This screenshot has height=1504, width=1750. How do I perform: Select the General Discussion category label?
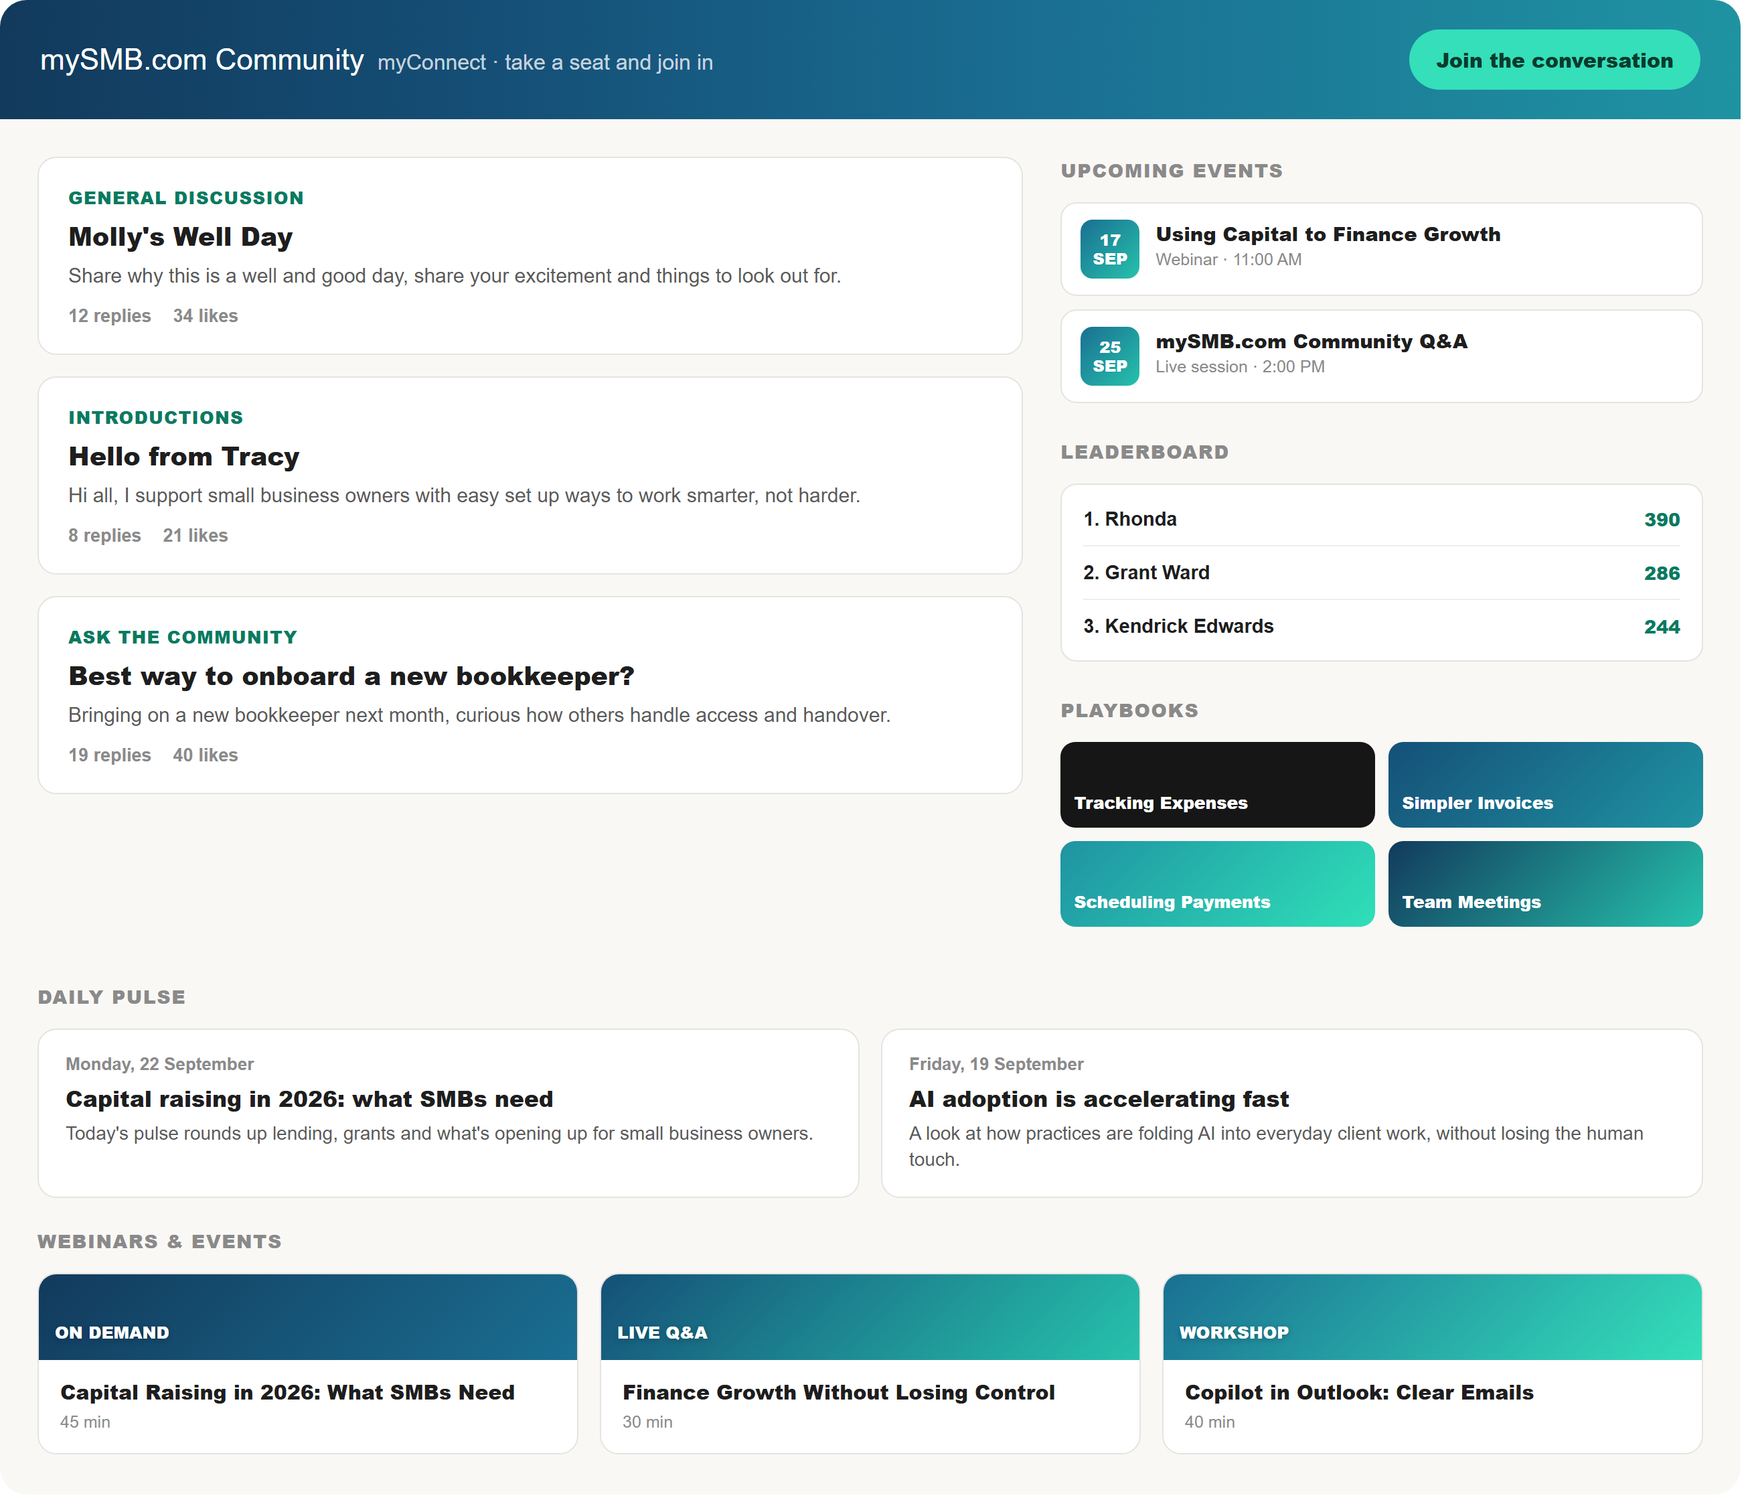(x=187, y=199)
